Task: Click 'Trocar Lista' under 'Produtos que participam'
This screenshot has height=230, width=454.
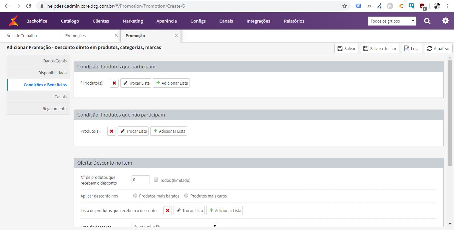Action: 136,83
